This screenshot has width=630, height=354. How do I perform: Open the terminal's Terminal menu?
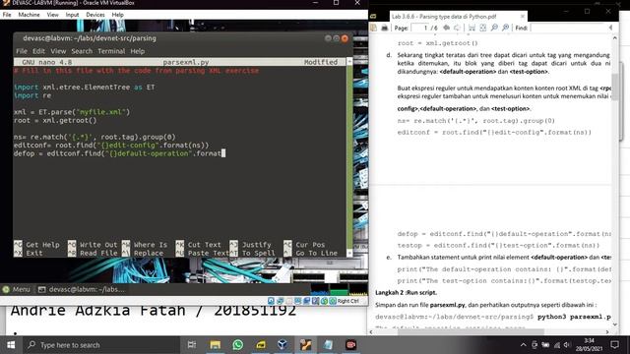tap(111, 51)
